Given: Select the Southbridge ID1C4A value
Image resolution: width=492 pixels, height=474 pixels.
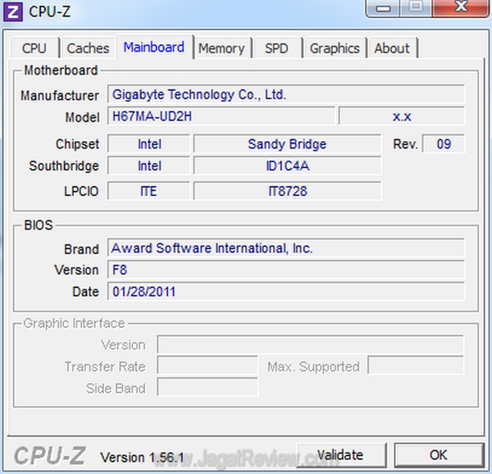Looking at the screenshot, I should 288,166.
